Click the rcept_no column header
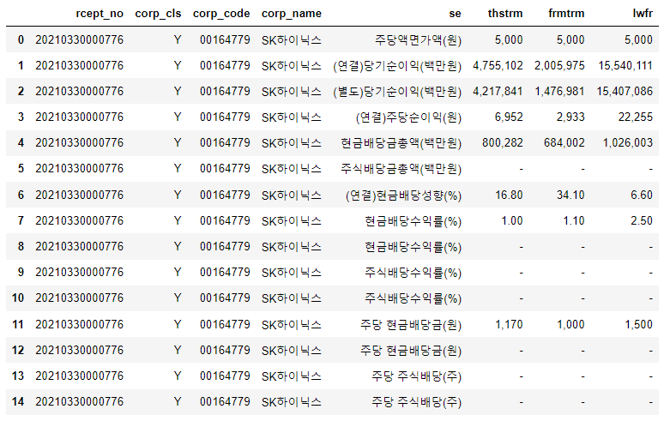 click(x=100, y=14)
